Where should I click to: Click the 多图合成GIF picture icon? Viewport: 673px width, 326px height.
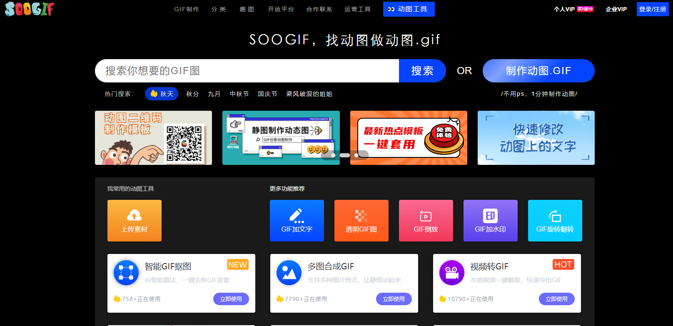[289, 273]
